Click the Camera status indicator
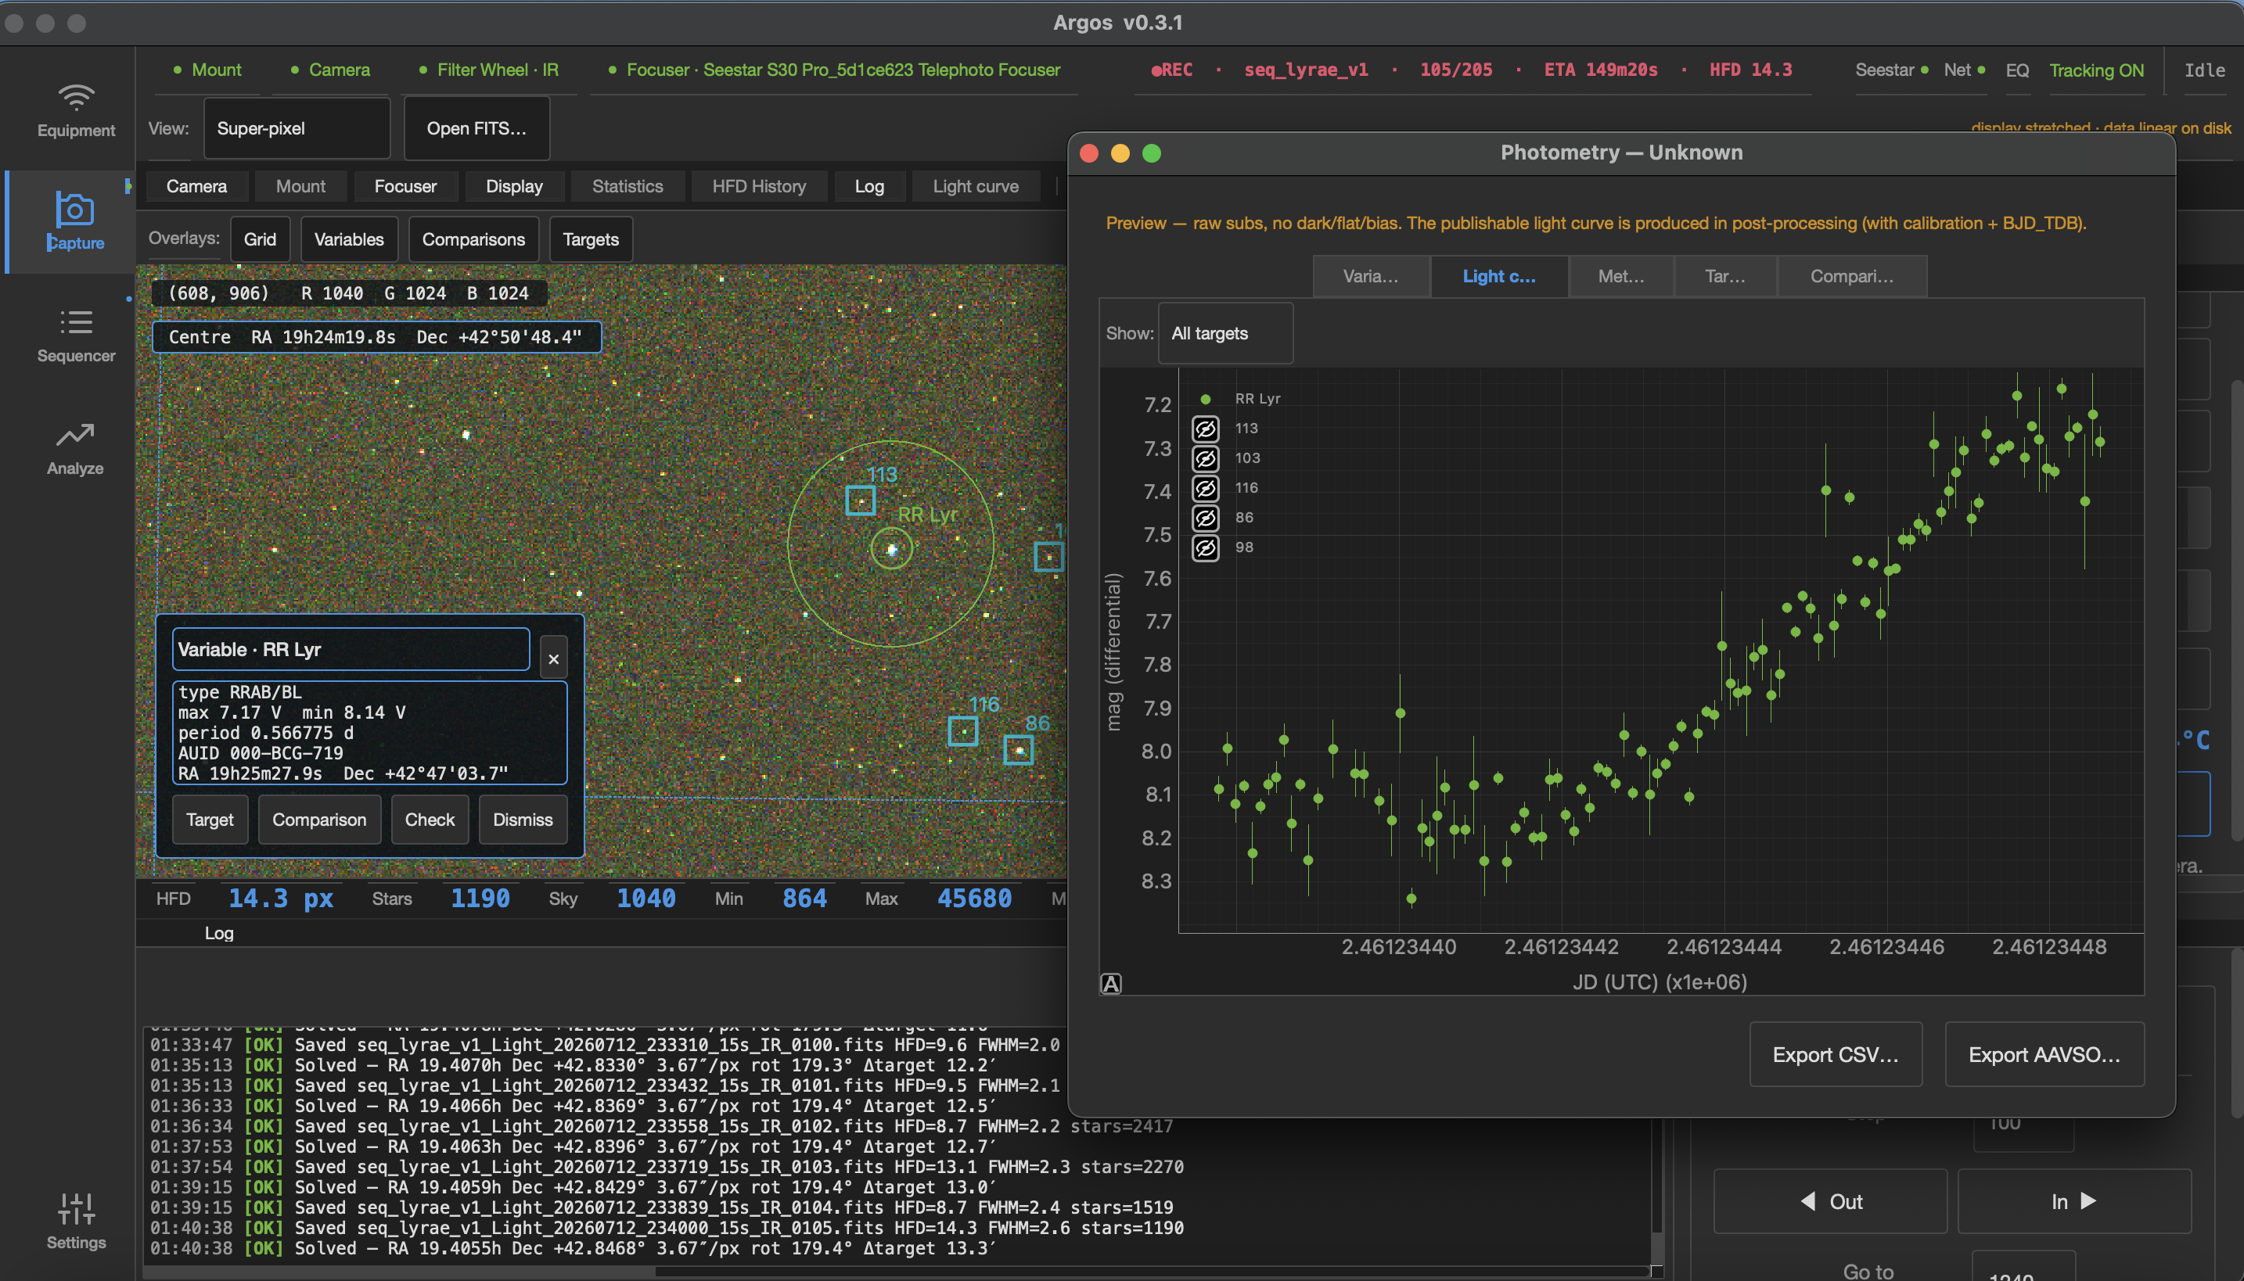 pos(330,70)
